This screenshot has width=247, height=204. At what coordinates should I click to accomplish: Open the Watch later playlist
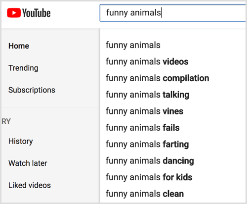[x=28, y=163]
